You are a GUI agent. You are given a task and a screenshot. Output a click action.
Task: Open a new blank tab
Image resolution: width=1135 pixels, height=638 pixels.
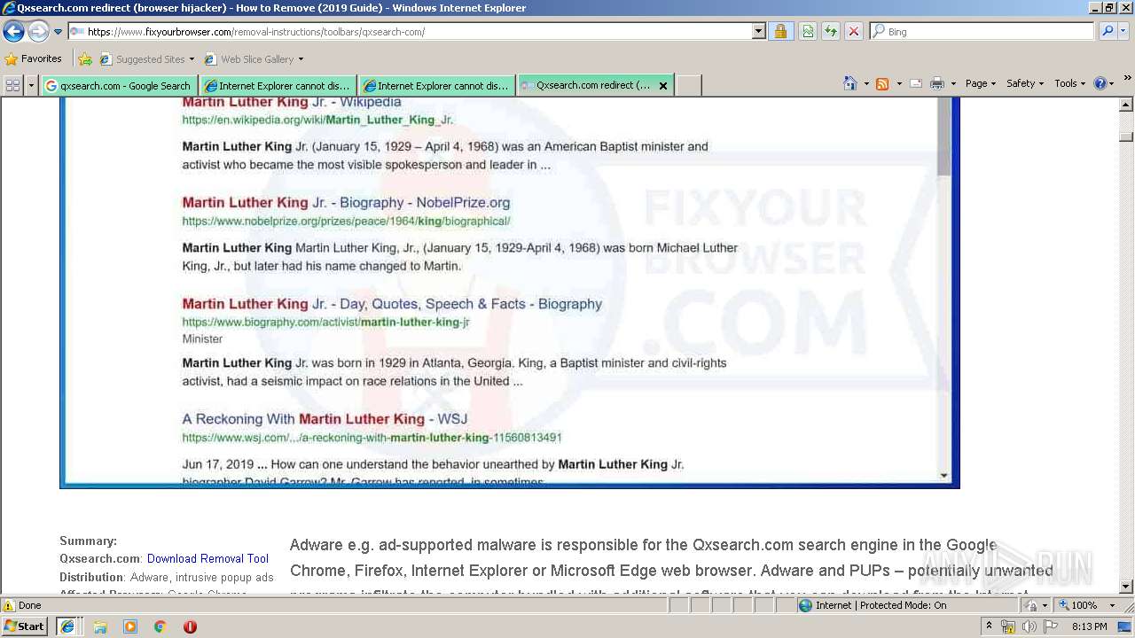pyautogui.click(x=689, y=85)
